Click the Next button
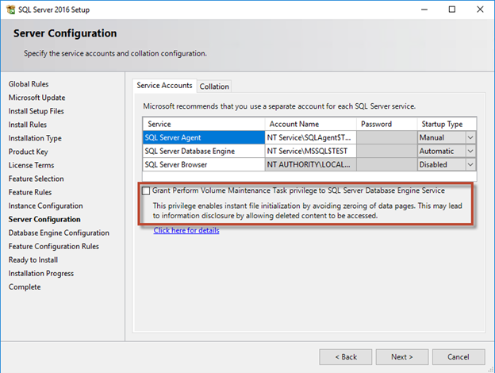 click(x=401, y=356)
